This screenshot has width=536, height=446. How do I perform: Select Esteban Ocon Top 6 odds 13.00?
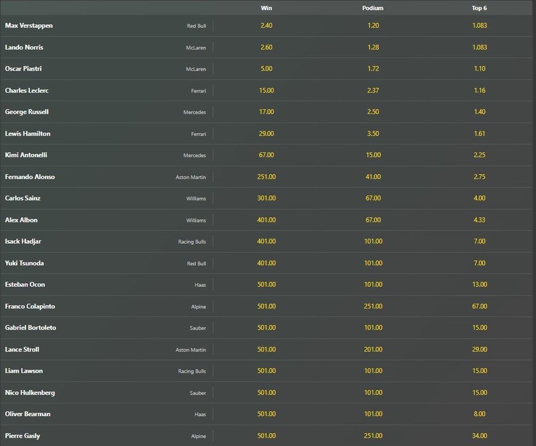(479, 285)
